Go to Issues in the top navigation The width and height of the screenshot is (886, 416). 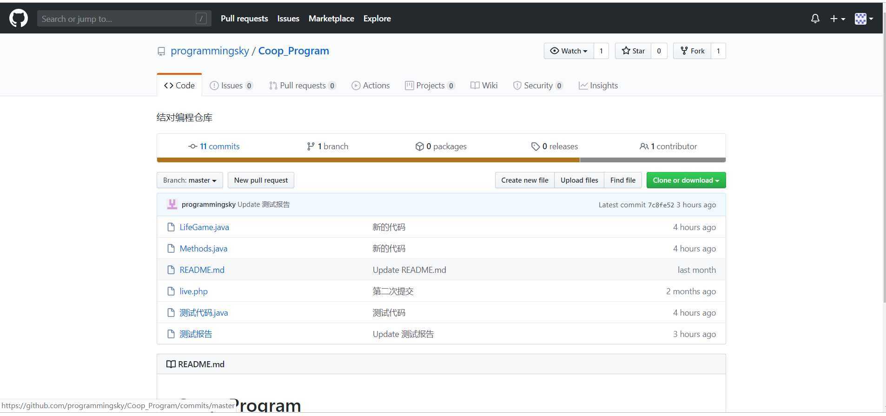point(288,19)
